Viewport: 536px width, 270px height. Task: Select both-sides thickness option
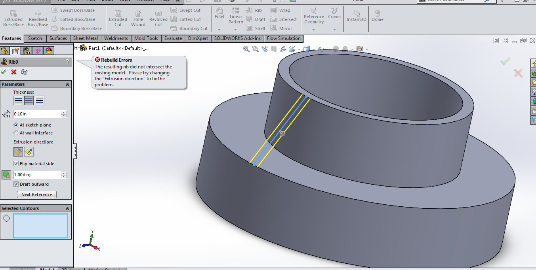click(x=29, y=100)
